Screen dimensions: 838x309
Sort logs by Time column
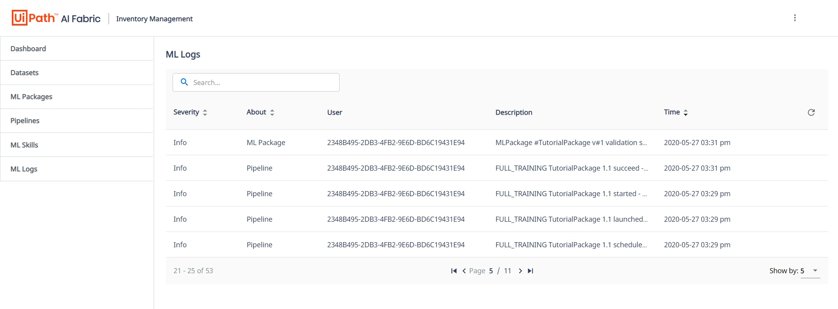coord(676,112)
